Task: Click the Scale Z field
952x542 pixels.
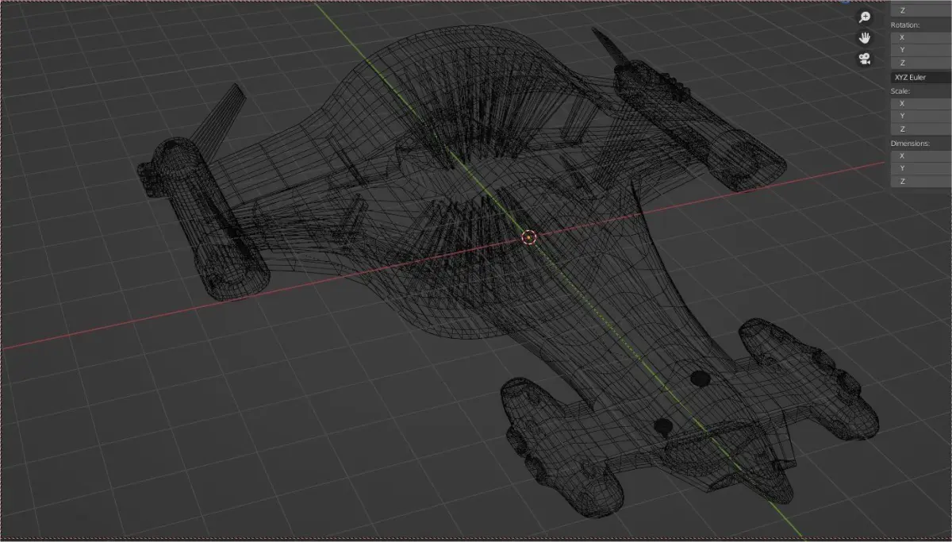Action: pos(920,129)
